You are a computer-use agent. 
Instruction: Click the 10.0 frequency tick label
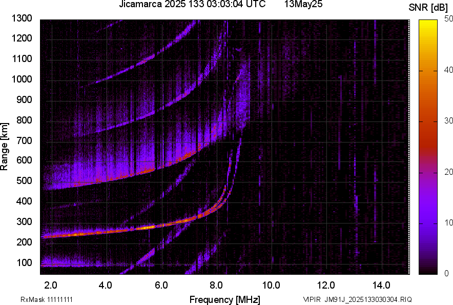point(271,286)
